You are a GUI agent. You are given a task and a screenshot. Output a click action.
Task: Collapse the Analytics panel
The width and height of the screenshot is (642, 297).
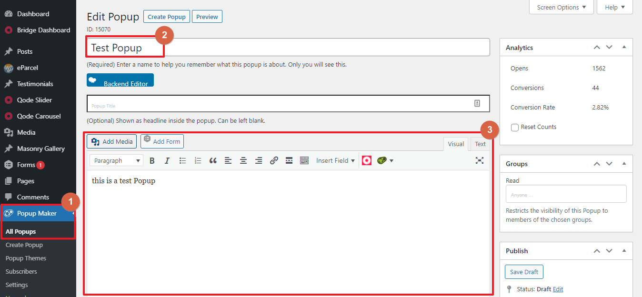tap(624, 47)
